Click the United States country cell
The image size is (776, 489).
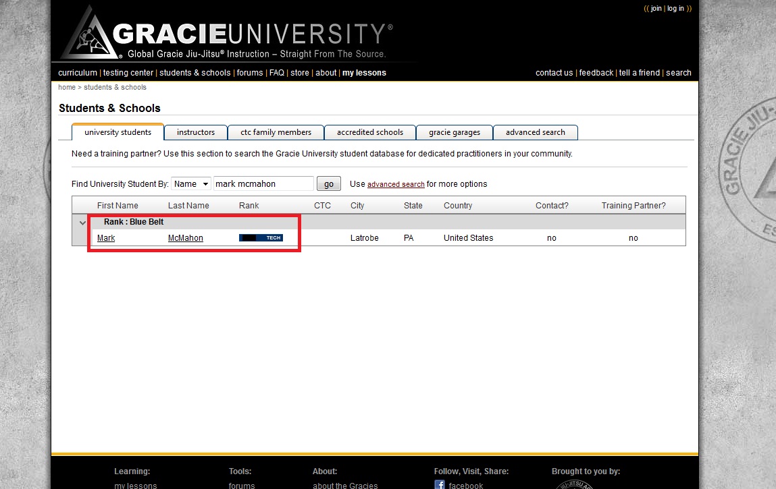[469, 238]
